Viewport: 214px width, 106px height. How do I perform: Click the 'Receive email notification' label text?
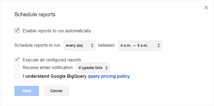click(48, 67)
